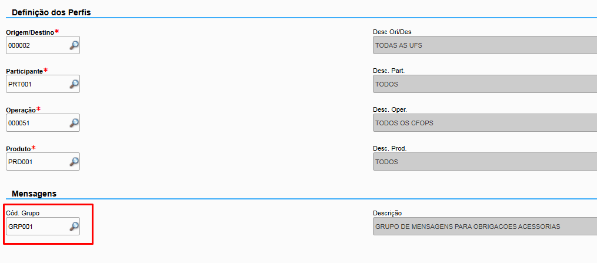Click the Descrição field with GRUPO DE MENSAGENS
This screenshot has height=263, width=597.
point(485,227)
